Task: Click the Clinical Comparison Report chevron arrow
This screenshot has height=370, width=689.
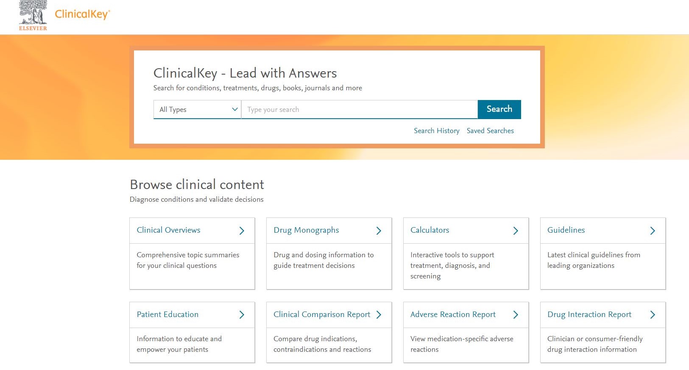Action: pos(379,314)
